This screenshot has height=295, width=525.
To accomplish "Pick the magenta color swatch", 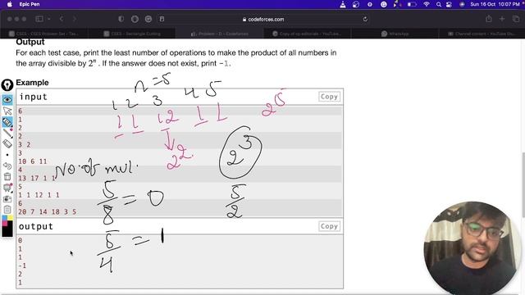I will (x=4, y=224).
